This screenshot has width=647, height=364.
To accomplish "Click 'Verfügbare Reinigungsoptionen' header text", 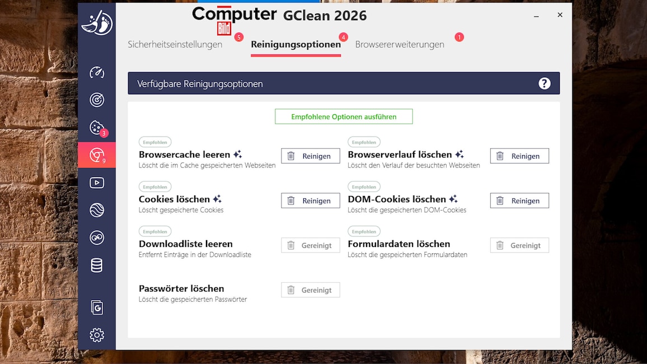I will click(200, 84).
